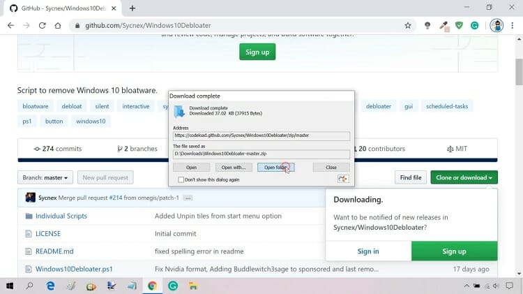Open the notification center icon
This screenshot has height=294, width=523.
coord(509,286)
